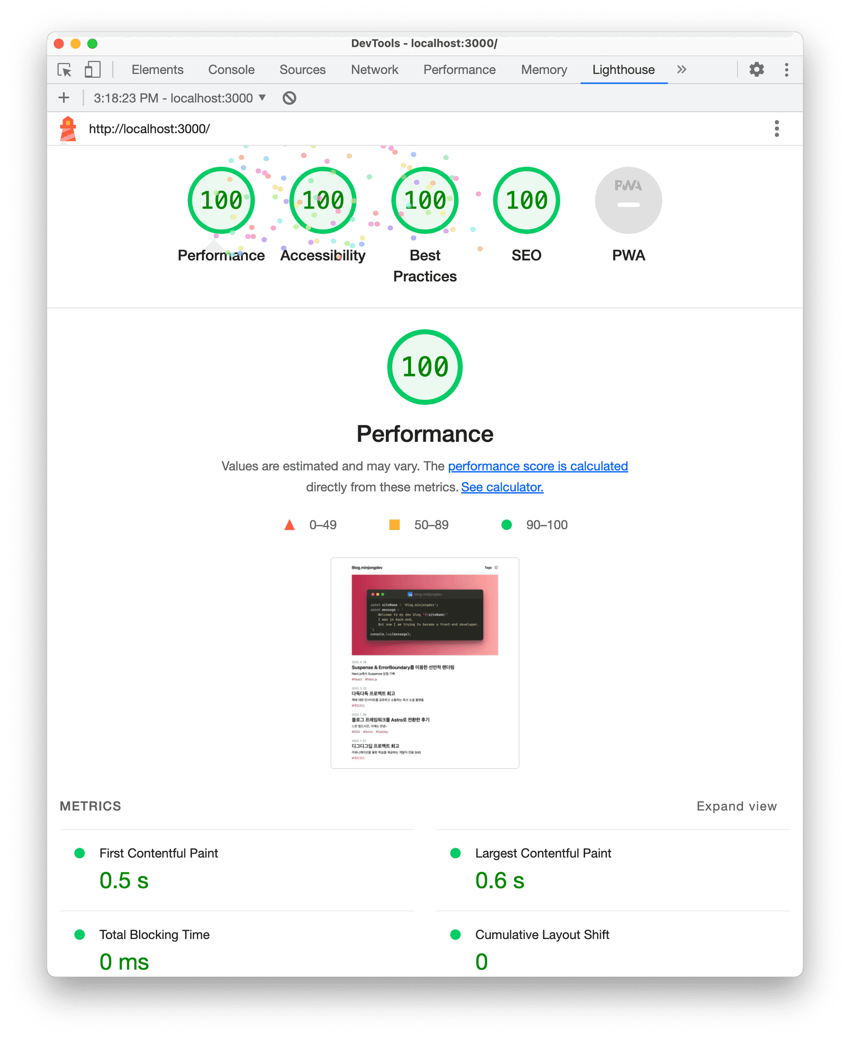Switch to the Console tab

tap(231, 70)
